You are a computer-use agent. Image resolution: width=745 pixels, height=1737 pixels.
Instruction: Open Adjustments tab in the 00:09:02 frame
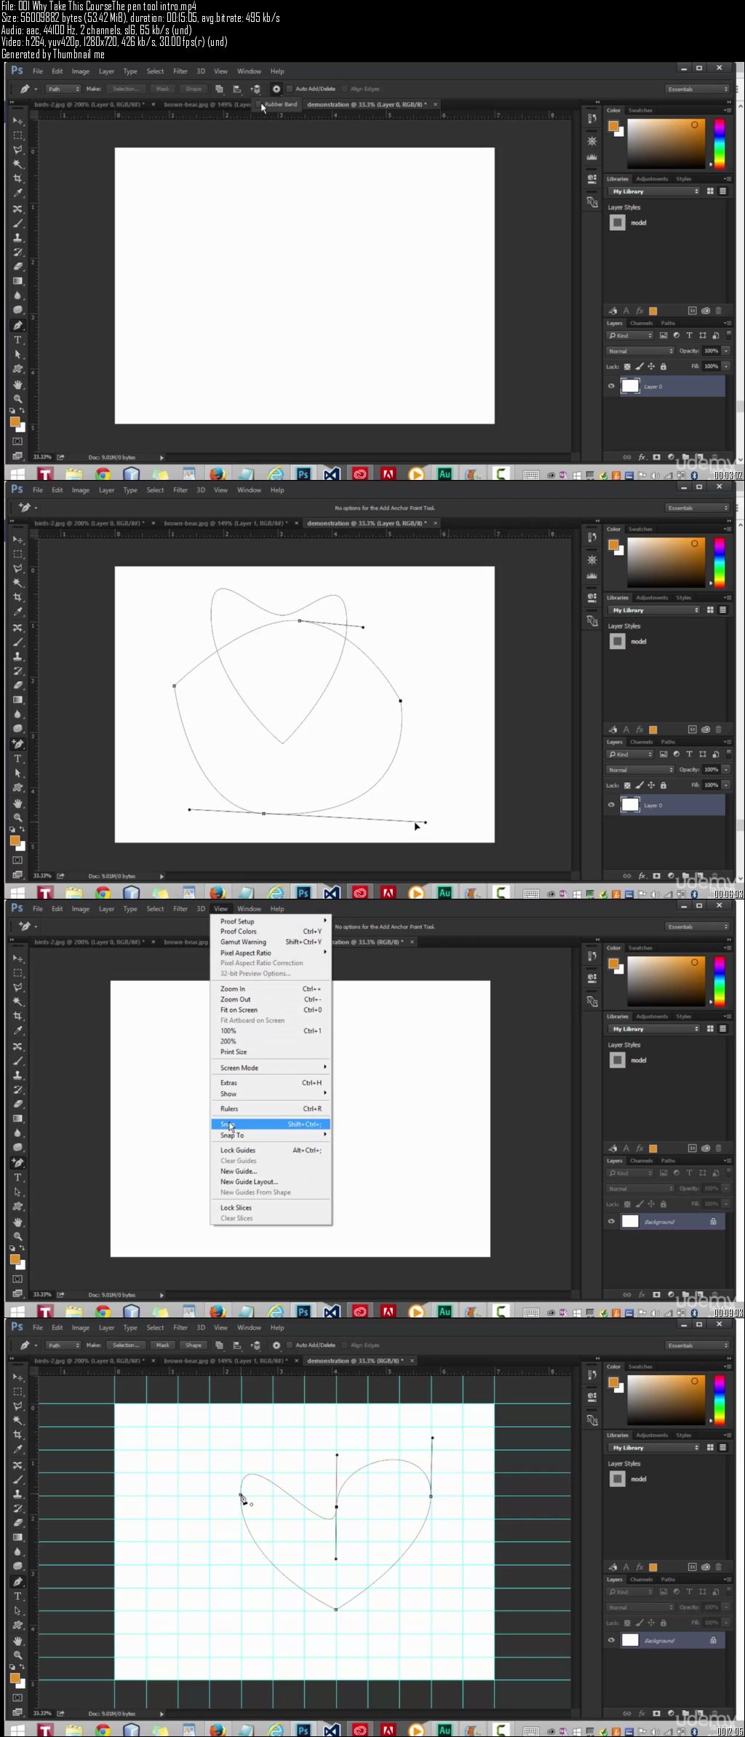pos(651,1016)
